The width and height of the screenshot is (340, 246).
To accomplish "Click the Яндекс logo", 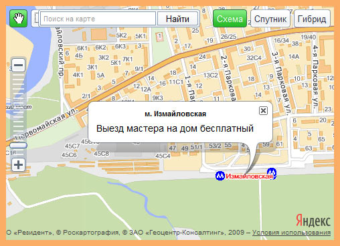I will [313, 221].
